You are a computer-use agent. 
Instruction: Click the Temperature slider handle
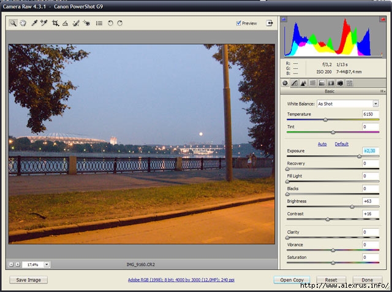(325, 120)
